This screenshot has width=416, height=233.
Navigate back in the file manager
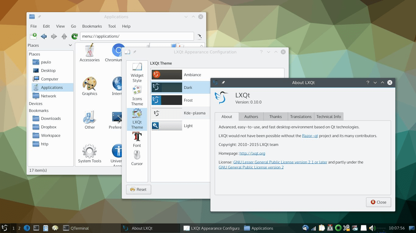pos(44,36)
